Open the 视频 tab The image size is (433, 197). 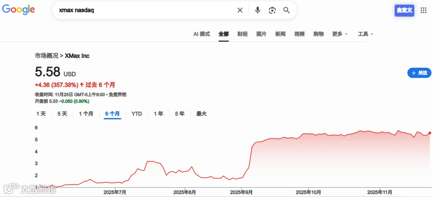299,34
